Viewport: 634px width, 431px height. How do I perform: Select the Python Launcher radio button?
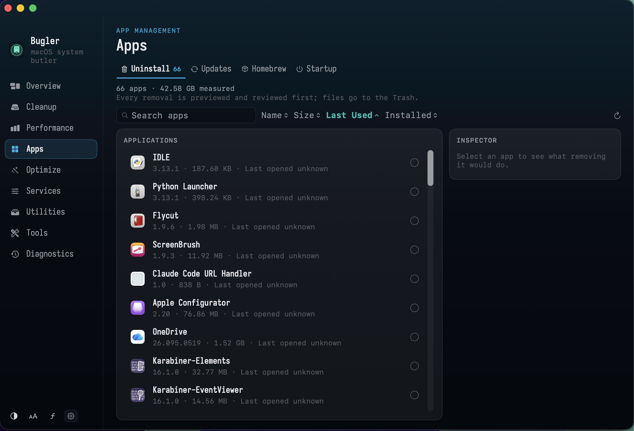coord(414,192)
